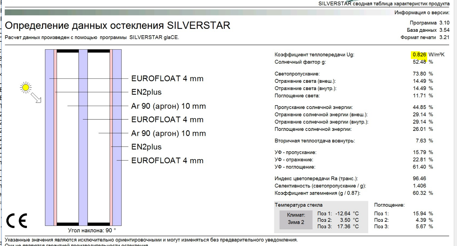The image size is (457, 246).
Task: Click the Угол наклона: 90 ° text
Action: [x=92, y=230]
